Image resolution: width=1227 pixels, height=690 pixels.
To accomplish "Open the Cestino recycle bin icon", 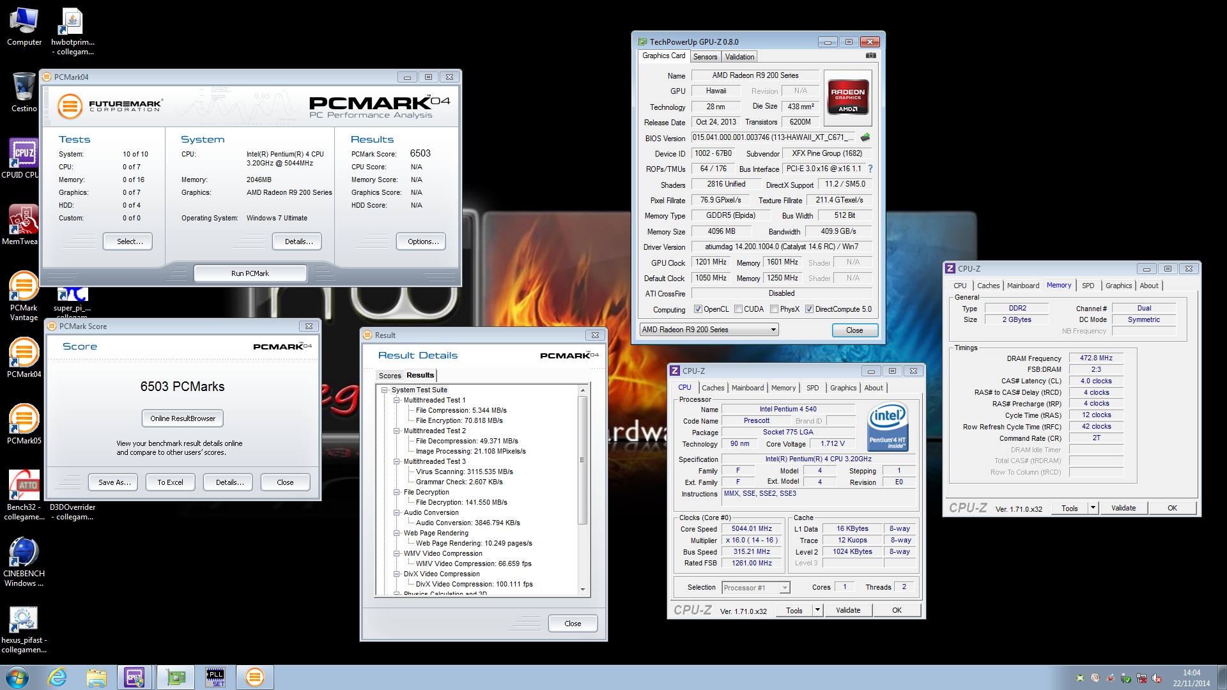I will click(x=24, y=92).
